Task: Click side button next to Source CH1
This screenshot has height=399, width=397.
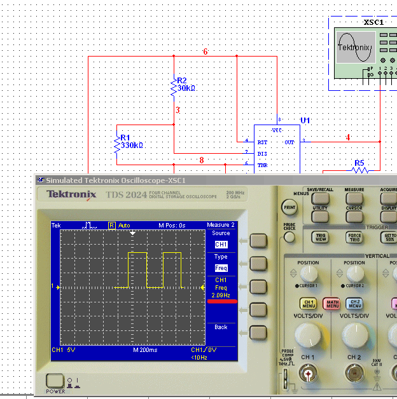Action: (258, 241)
